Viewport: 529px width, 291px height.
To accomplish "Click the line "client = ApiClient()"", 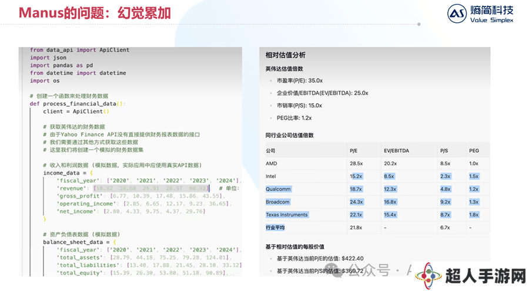I will tap(76, 111).
